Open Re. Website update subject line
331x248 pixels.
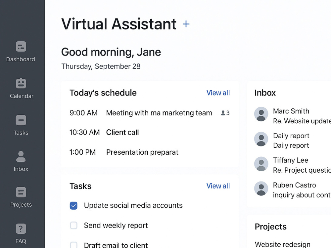point(302,121)
